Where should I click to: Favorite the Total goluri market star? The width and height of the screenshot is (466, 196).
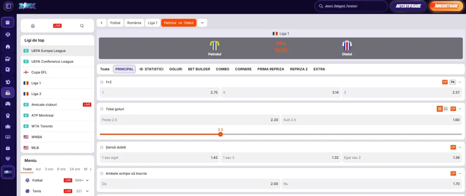[x=102, y=109]
